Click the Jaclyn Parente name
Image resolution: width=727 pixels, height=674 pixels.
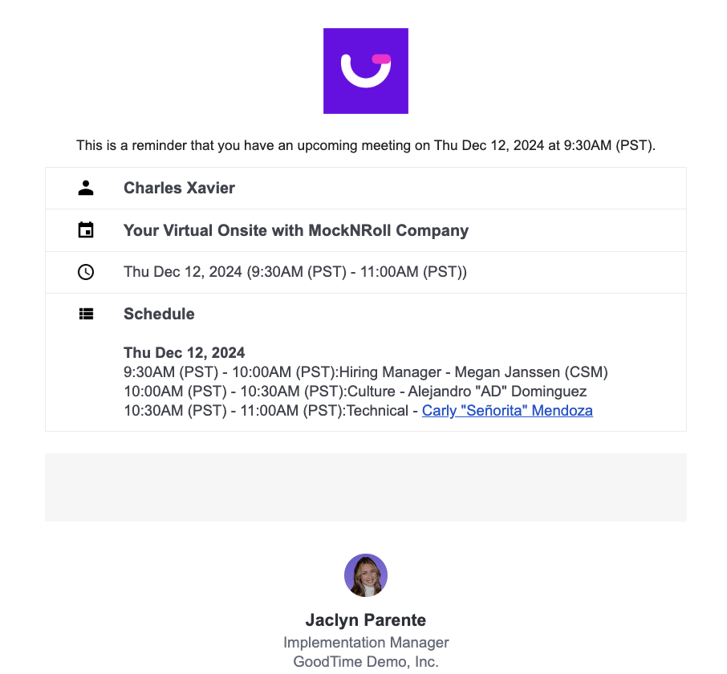pyautogui.click(x=365, y=620)
